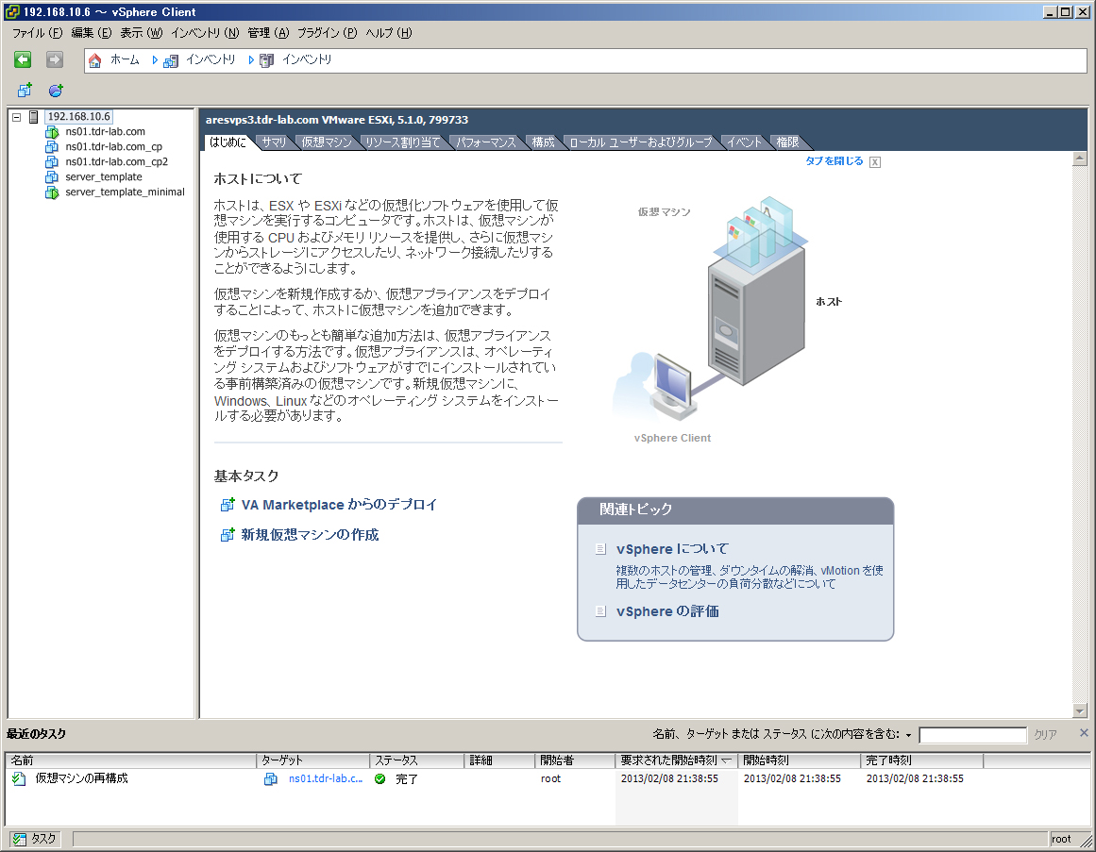Sort by 要求された開始時刻 column header
Viewport: 1096px width, 852px height.
tap(674, 760)
